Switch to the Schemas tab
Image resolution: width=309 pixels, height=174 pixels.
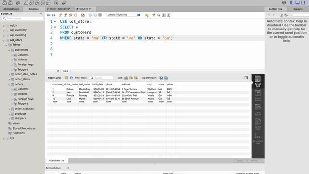click(x=34, y=9)
